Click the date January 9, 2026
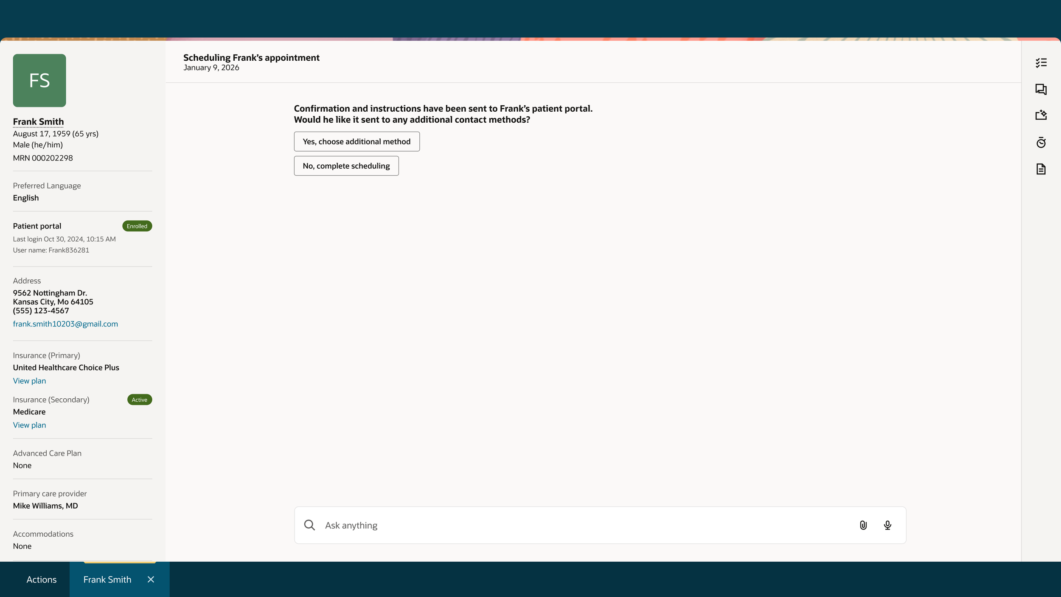Image resolution: width=1061 pixels, height=597 pixels. click(x=211, y=68)
